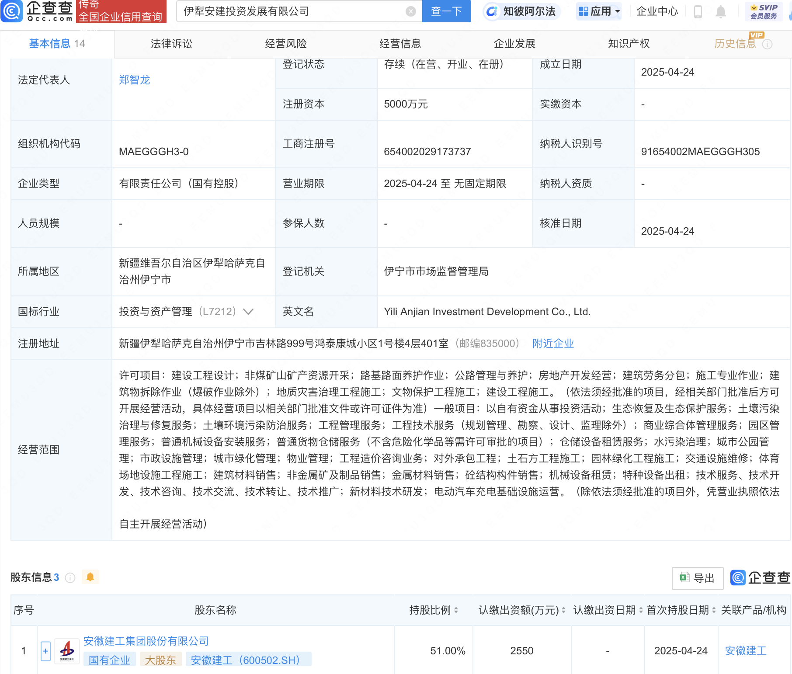The height and width of the screenshot is (674, 792).
Task: Open the 安徽建工 related product link
Action: (746, 651)
